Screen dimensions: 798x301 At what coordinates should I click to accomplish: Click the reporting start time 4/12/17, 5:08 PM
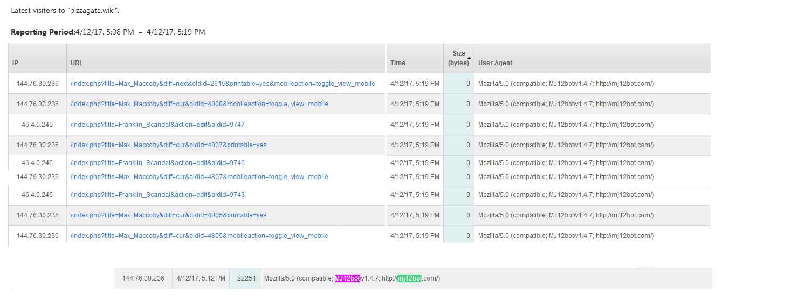(x=105, y=32)
